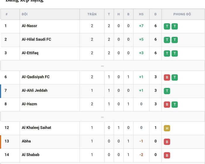205x164 pixels.
Task: Open the Al Shabab team link
Action: 30,155
